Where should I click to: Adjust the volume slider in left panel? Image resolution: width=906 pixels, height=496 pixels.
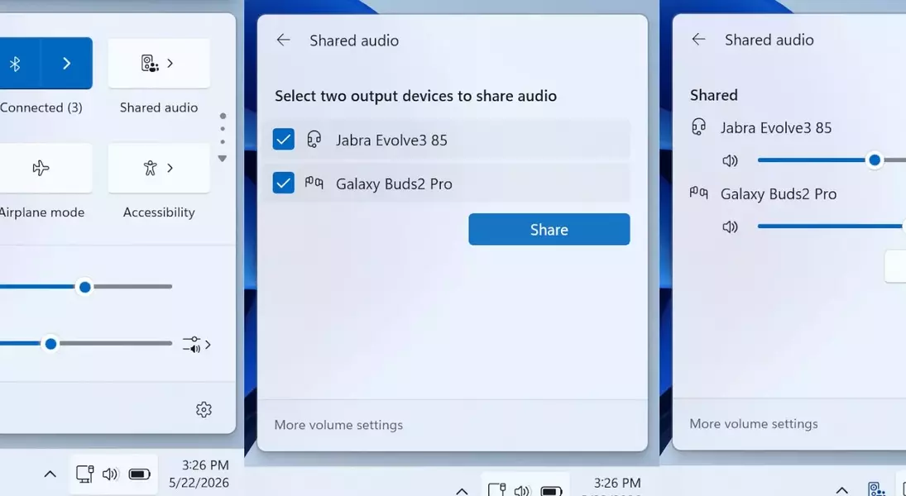pos(50,344)
